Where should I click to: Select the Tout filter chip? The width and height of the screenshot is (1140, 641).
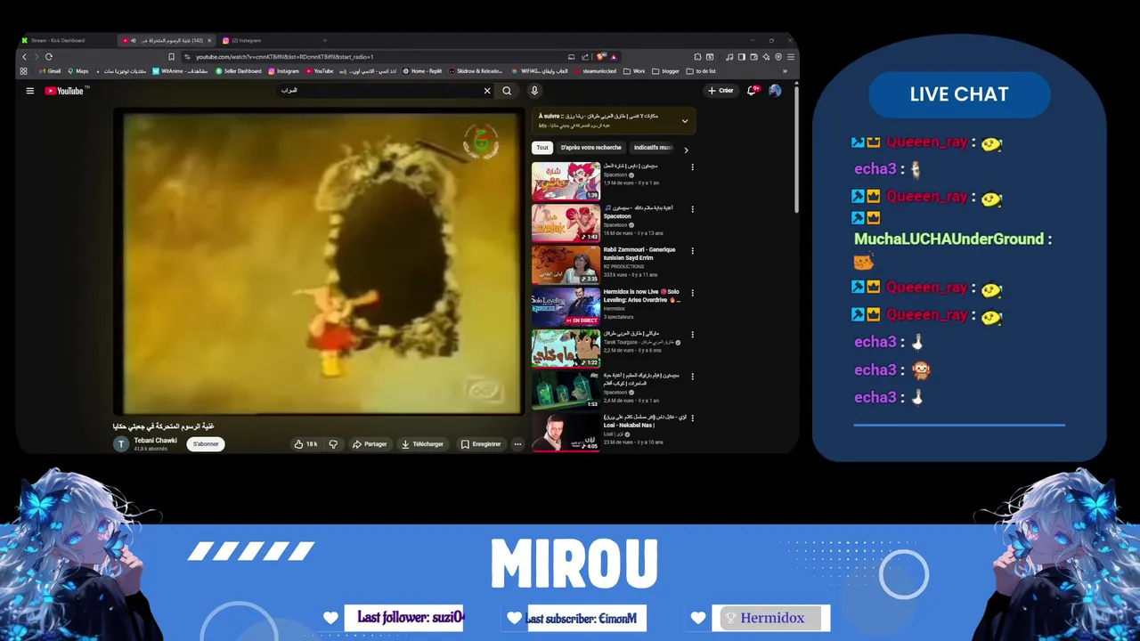pos(542,148)
